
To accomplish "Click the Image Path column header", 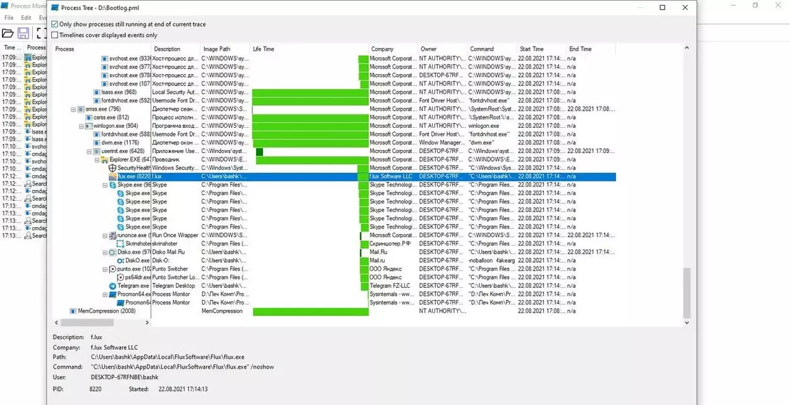I will 225,49.
